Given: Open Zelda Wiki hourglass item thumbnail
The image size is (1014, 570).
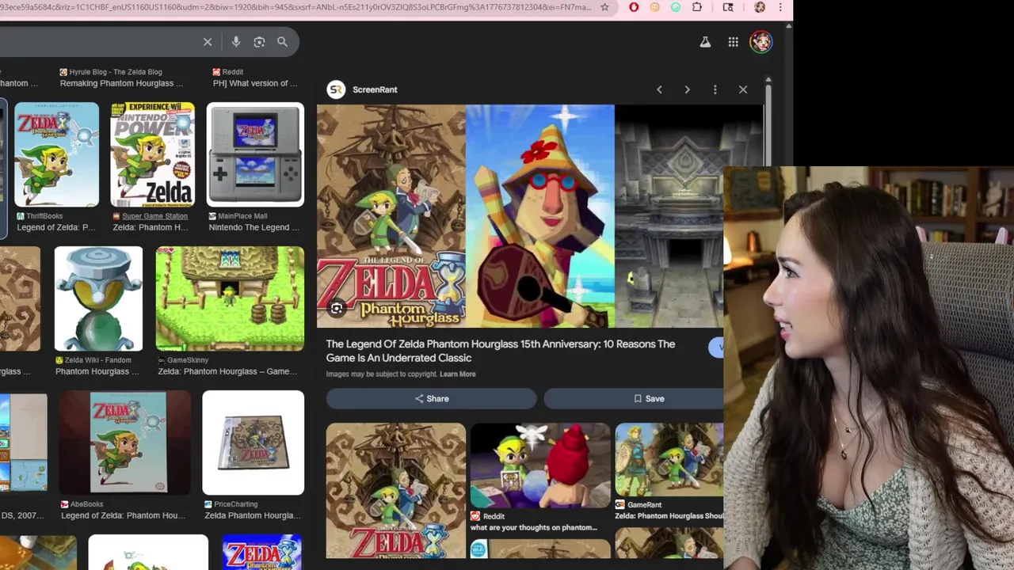Looking at the screenshot, I should point(98,298).
